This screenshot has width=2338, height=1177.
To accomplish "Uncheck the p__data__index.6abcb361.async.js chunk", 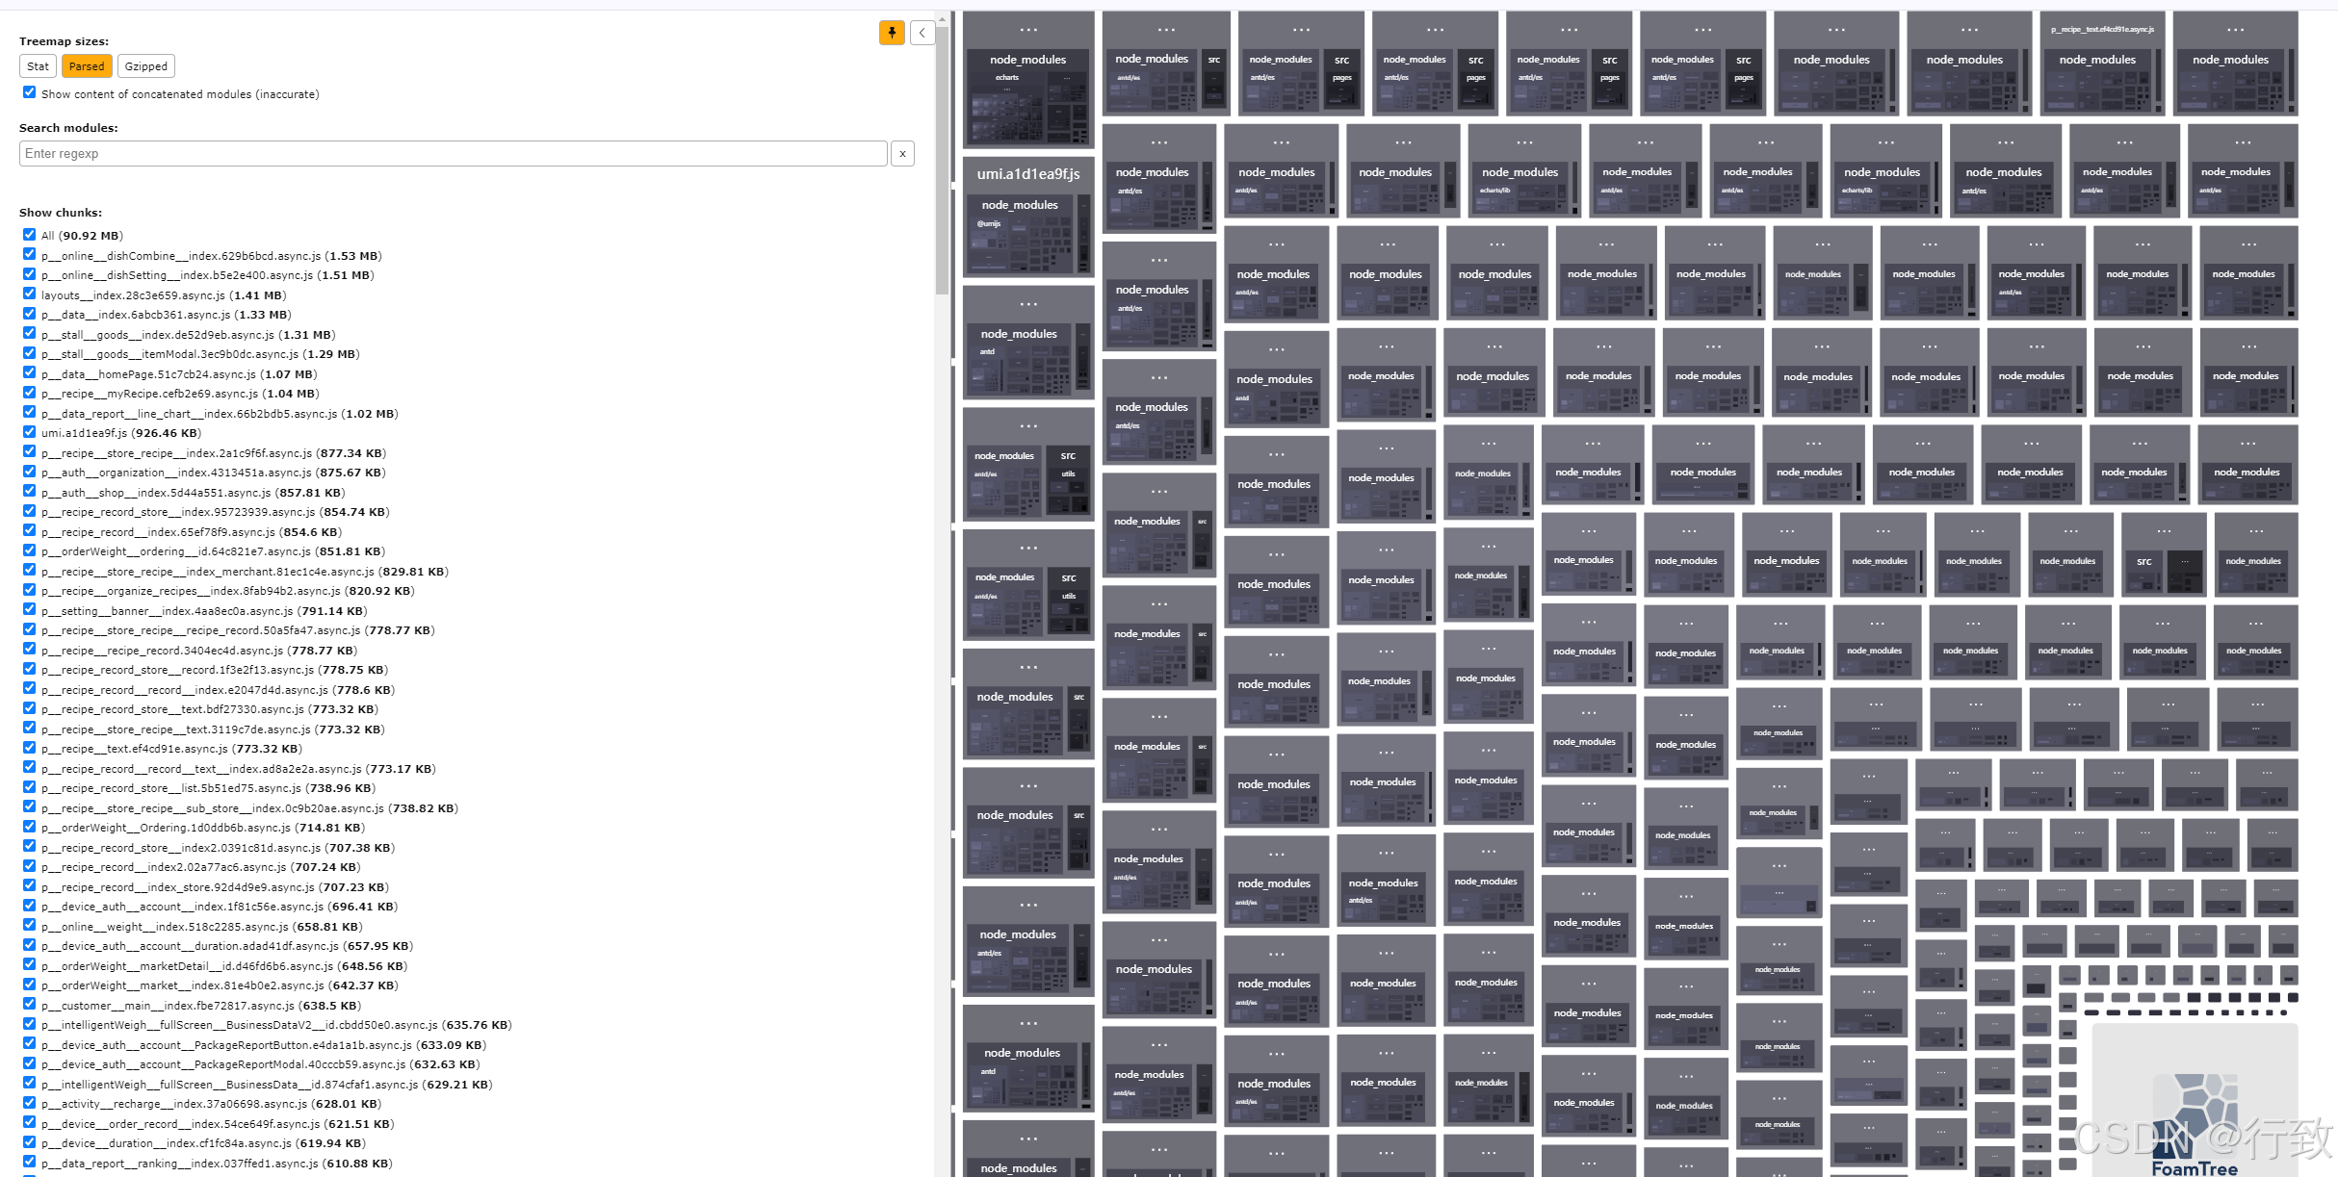I will (x=29, y=313).
